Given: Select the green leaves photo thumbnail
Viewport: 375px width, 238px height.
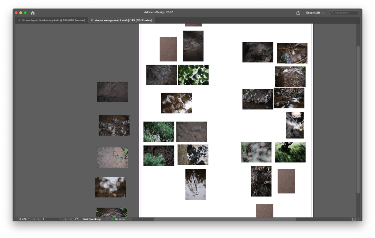Looking at the screenshot, I should tap(193, 75).
